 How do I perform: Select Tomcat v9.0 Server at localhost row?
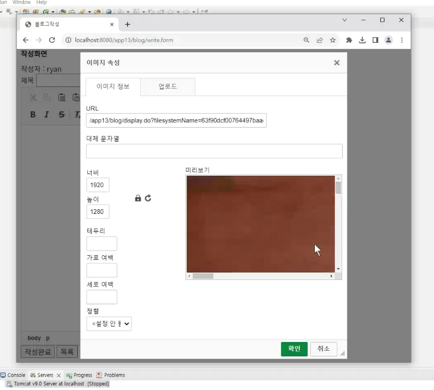pos(58,384)
